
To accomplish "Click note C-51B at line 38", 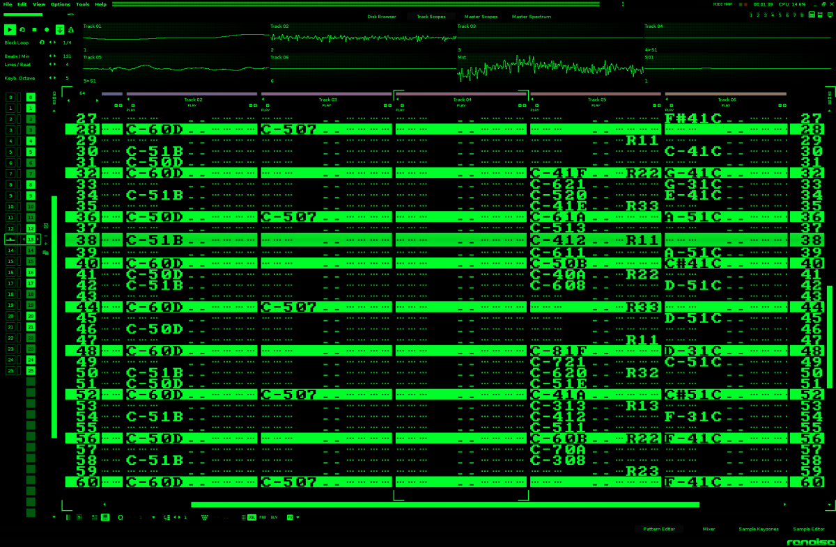I will [x=155, y=239].
